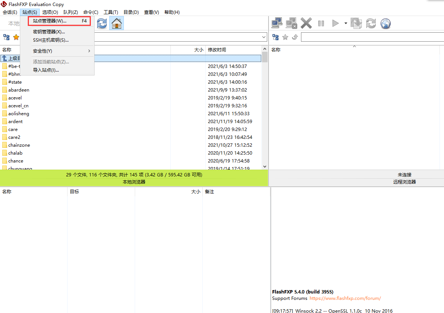This screenshot has height=313, width=444.
Task: Click the remote favorites star icon
Action: pos(285,37)
